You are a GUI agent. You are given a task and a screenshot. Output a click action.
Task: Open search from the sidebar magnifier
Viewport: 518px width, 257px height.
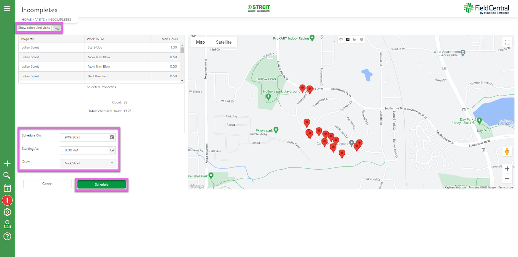point(7,176)
